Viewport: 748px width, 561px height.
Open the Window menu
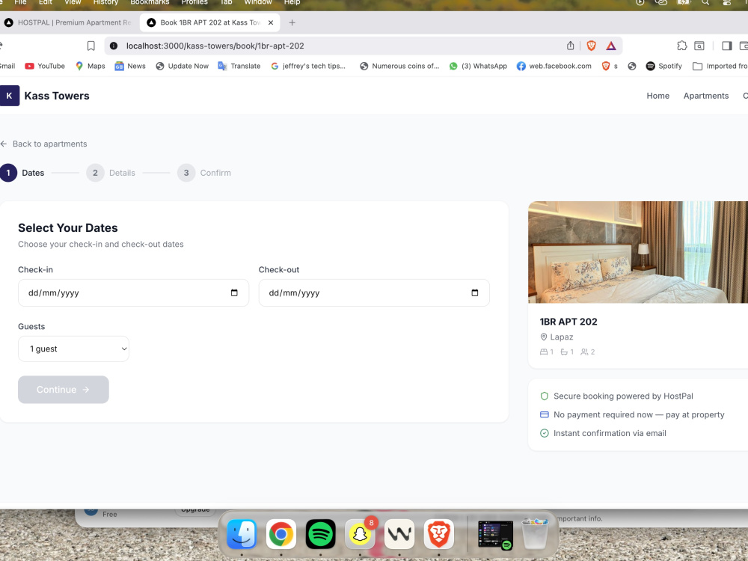(x=258, y=2)
